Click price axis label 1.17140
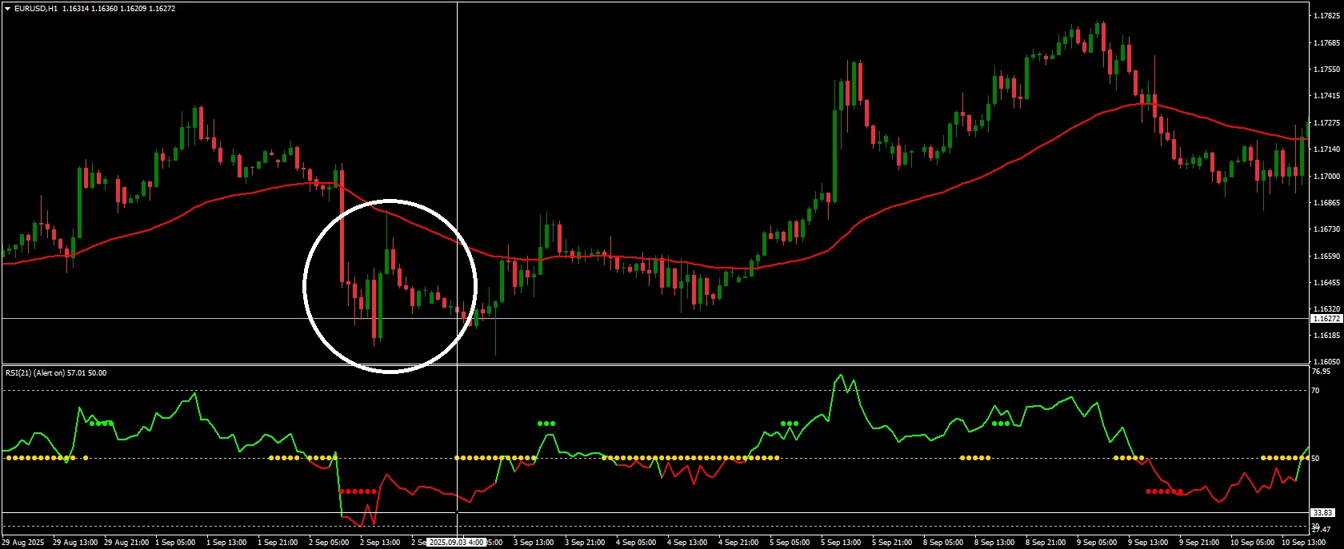This screenshot has height=549, width=1344. [1327, 149]
